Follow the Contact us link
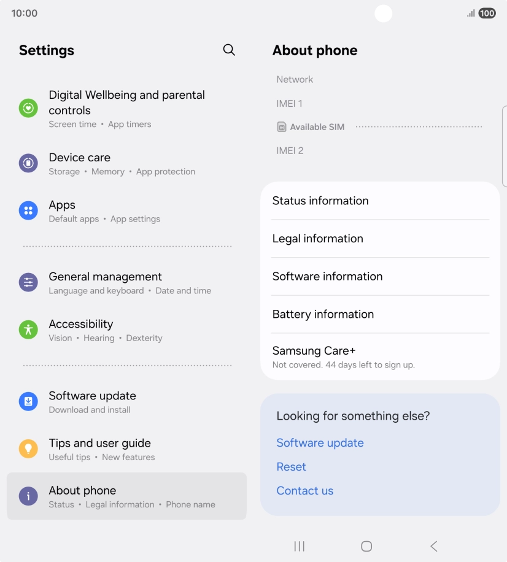Image resolution: width=507 pixels, height=562 pixels. (x=305, y=491)
